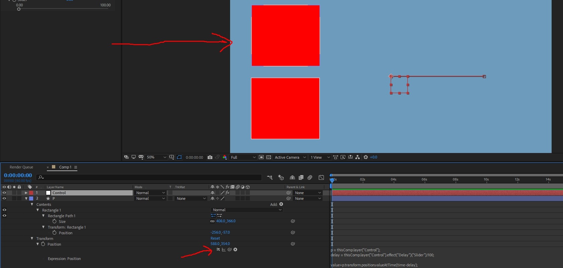The height and width of the screenshot is (268, 563).
Task: Toggle the Size constrain proportions link
Action: 212,221
